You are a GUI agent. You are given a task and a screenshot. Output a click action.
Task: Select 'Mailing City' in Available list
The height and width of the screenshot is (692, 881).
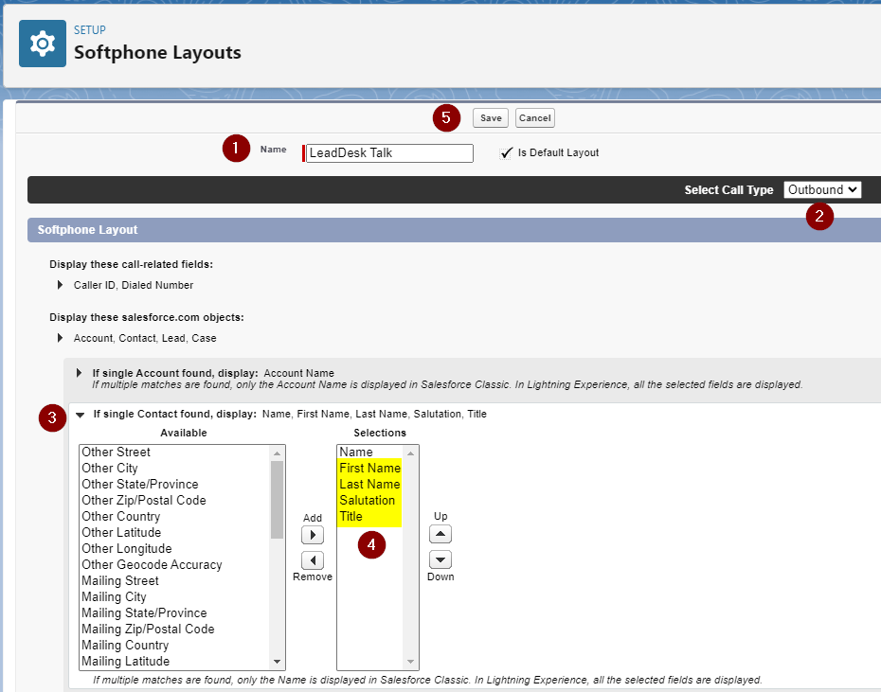pos(175,597)
